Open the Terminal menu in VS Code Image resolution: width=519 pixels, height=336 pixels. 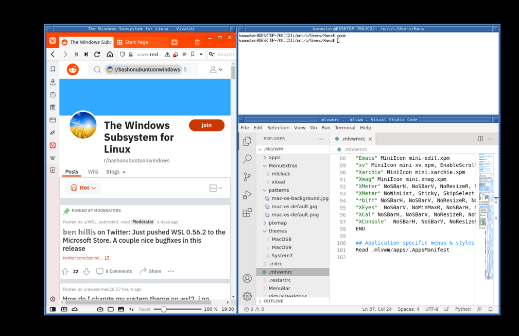(345, 128)
